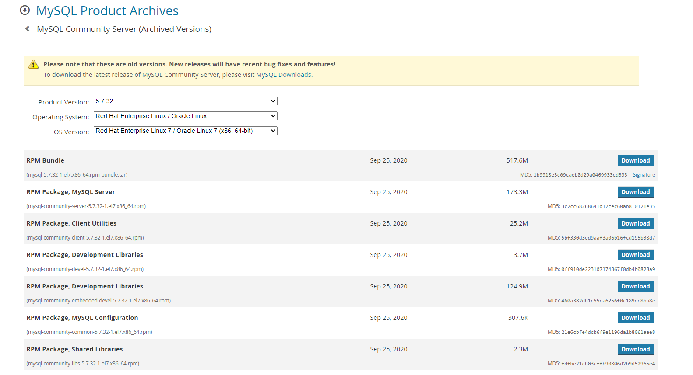Open the Product Version dropdown

coord(185,101)
